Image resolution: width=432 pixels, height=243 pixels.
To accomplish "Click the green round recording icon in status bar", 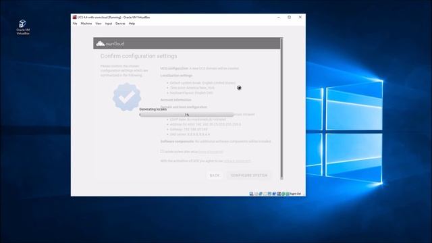I will point(283,194).
